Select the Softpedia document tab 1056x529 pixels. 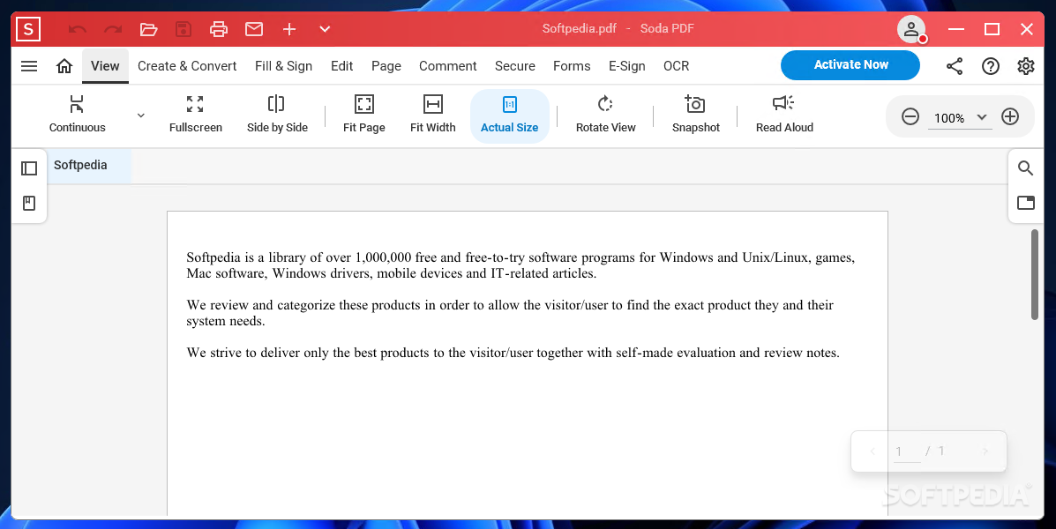(x=88, y=166)
